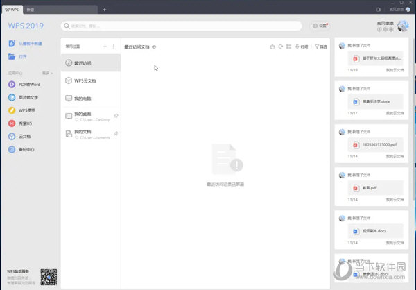The height and width of the screenshot is (290, 416).
Task: Click the avatar on the 11/19 card
Action: click(x=342, y=46)
